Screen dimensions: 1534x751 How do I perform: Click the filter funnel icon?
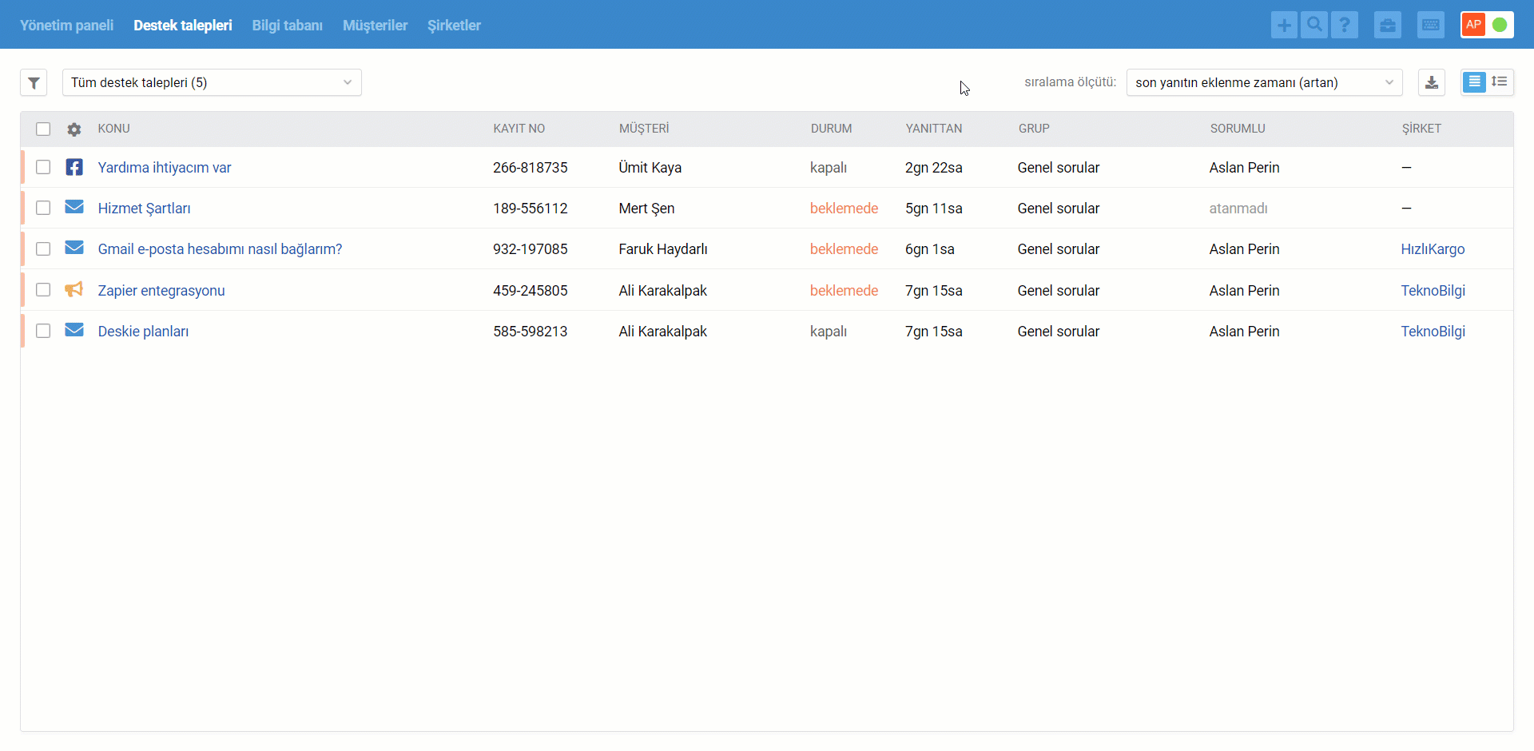[x=34, y=82]
